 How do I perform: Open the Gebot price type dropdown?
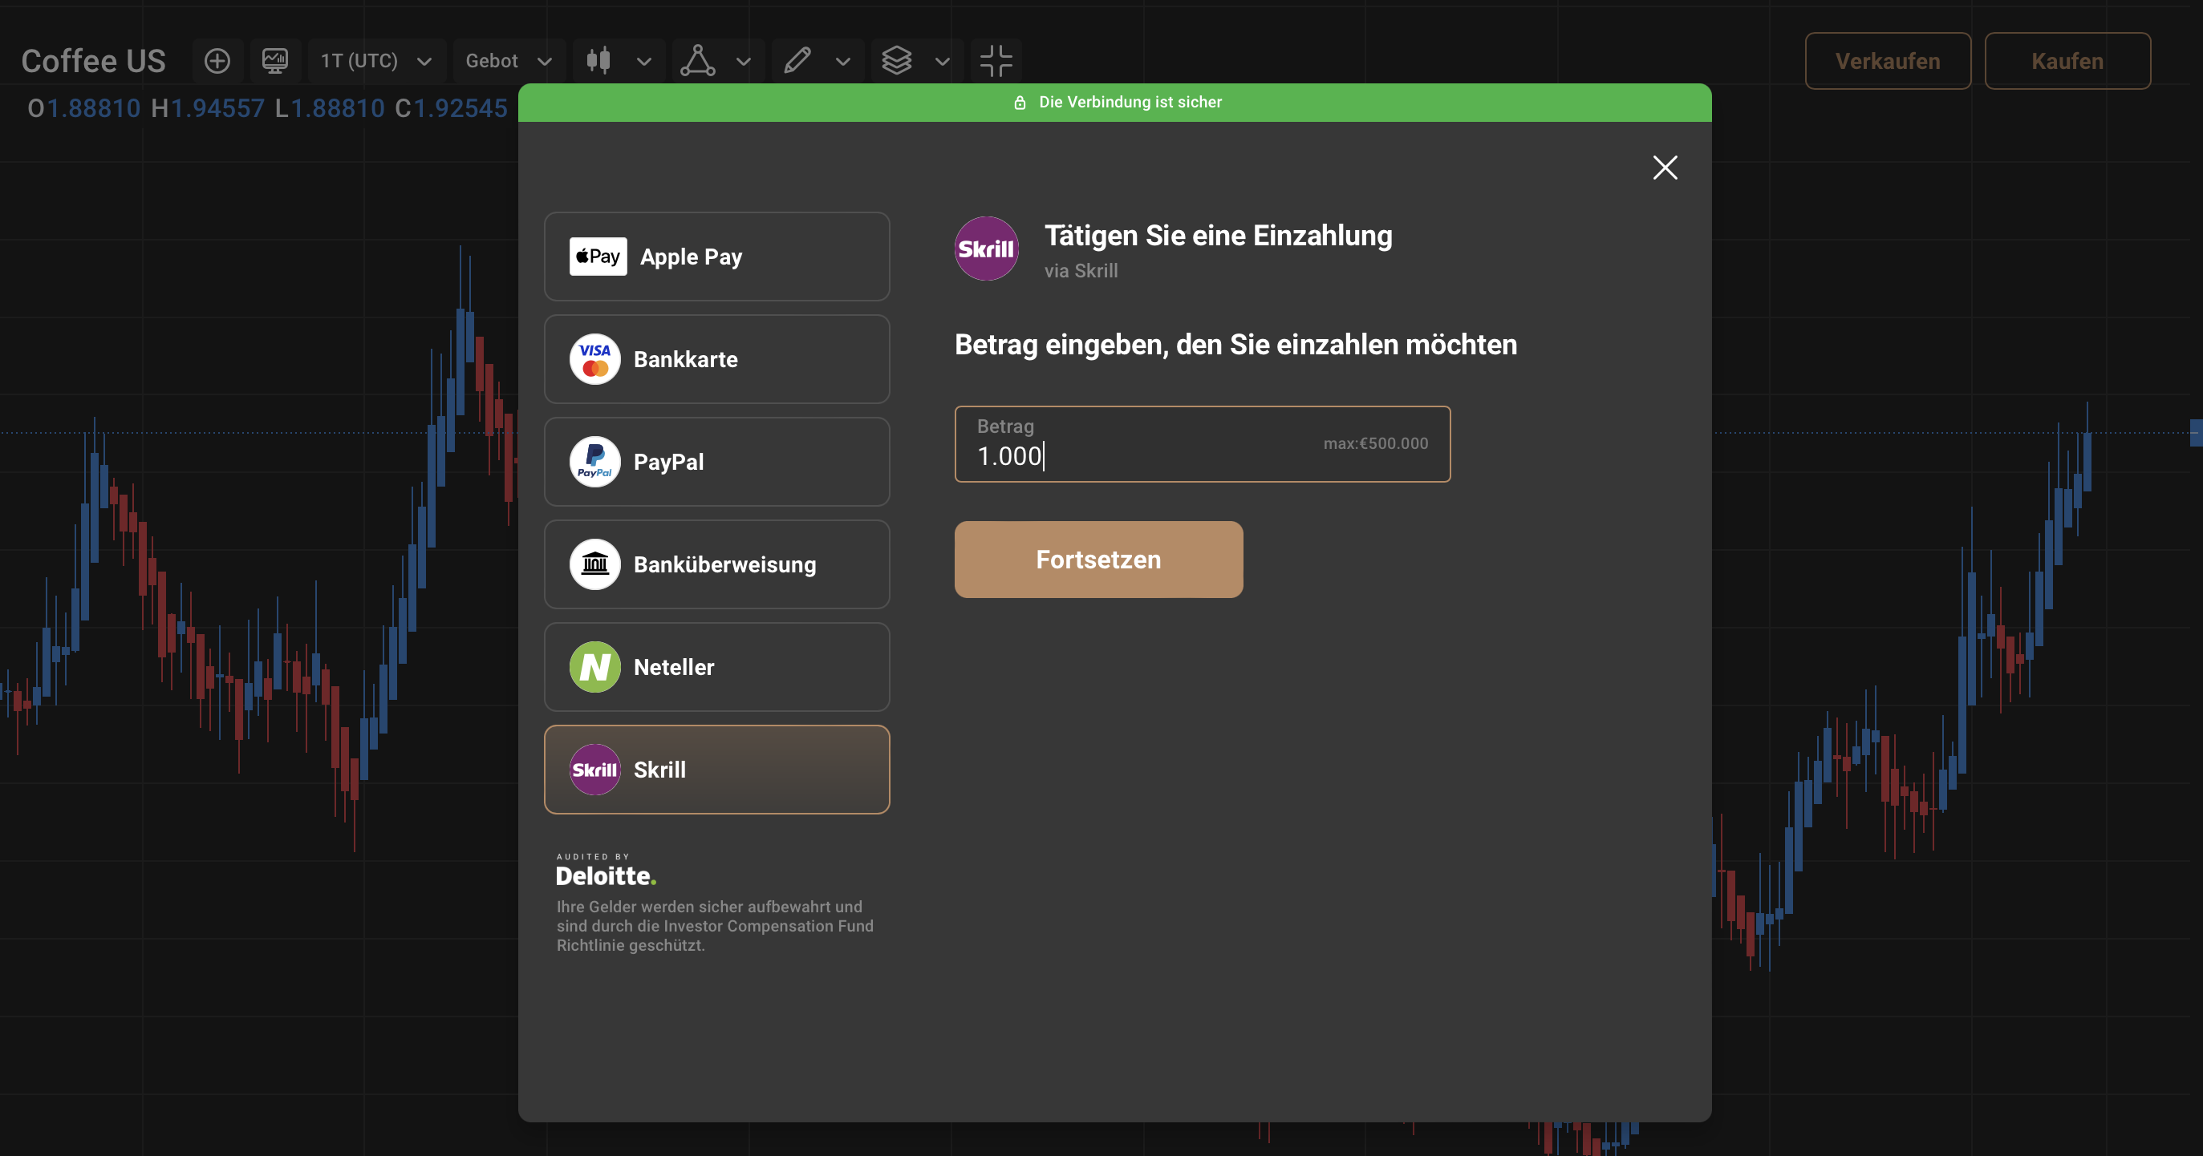click(509, 61)
